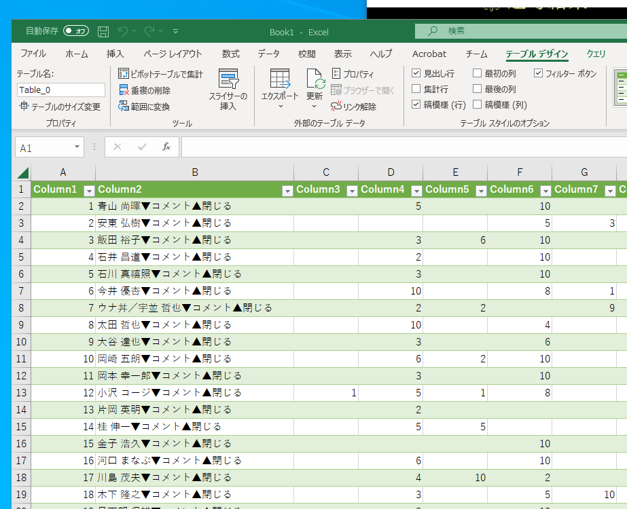Click the insert function fx icon

pyautogui.click(x=166, y=147)
